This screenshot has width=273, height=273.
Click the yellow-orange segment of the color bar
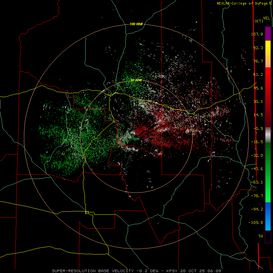tap(268, 54)
